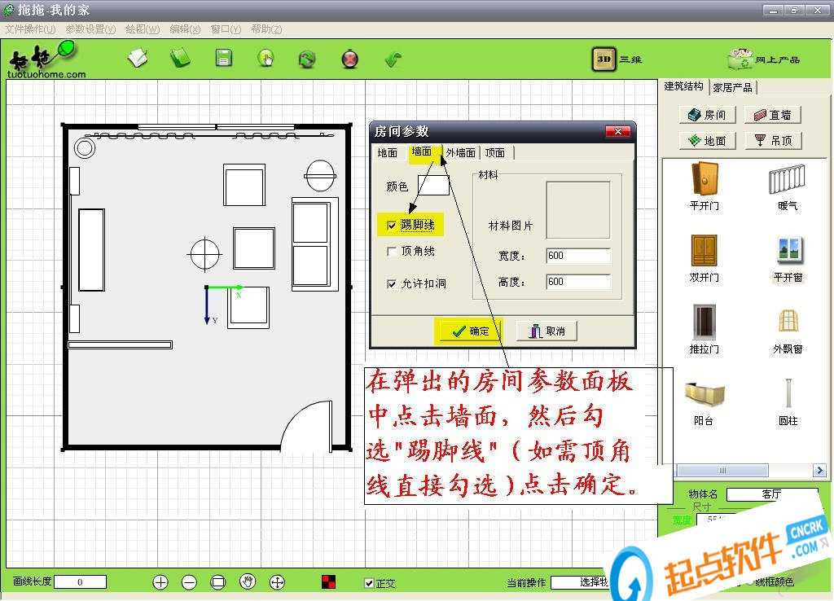Screen dimensions: 834x601
Task: Open 网上产品 online products
Action: 764,59
